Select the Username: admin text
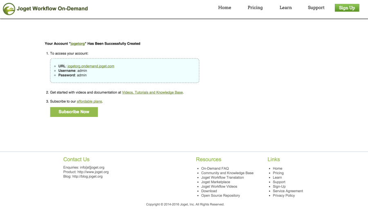Screen dimensions: 368x215 (x=72, y=71)
